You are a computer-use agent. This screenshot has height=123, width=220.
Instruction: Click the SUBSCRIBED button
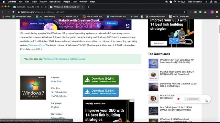pos(192,99)
